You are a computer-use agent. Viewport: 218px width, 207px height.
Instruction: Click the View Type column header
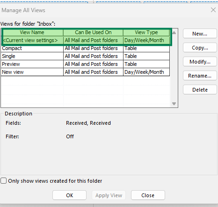click(146, 32)
